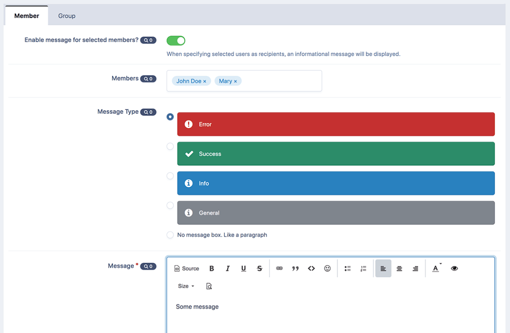The image size is (510, 333).
Task: Insert block quote in editor
Action: (295, 268)
